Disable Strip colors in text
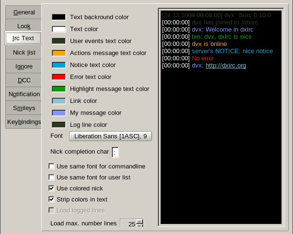Viewport: 293px width, 234px height. tap(51, 200)
